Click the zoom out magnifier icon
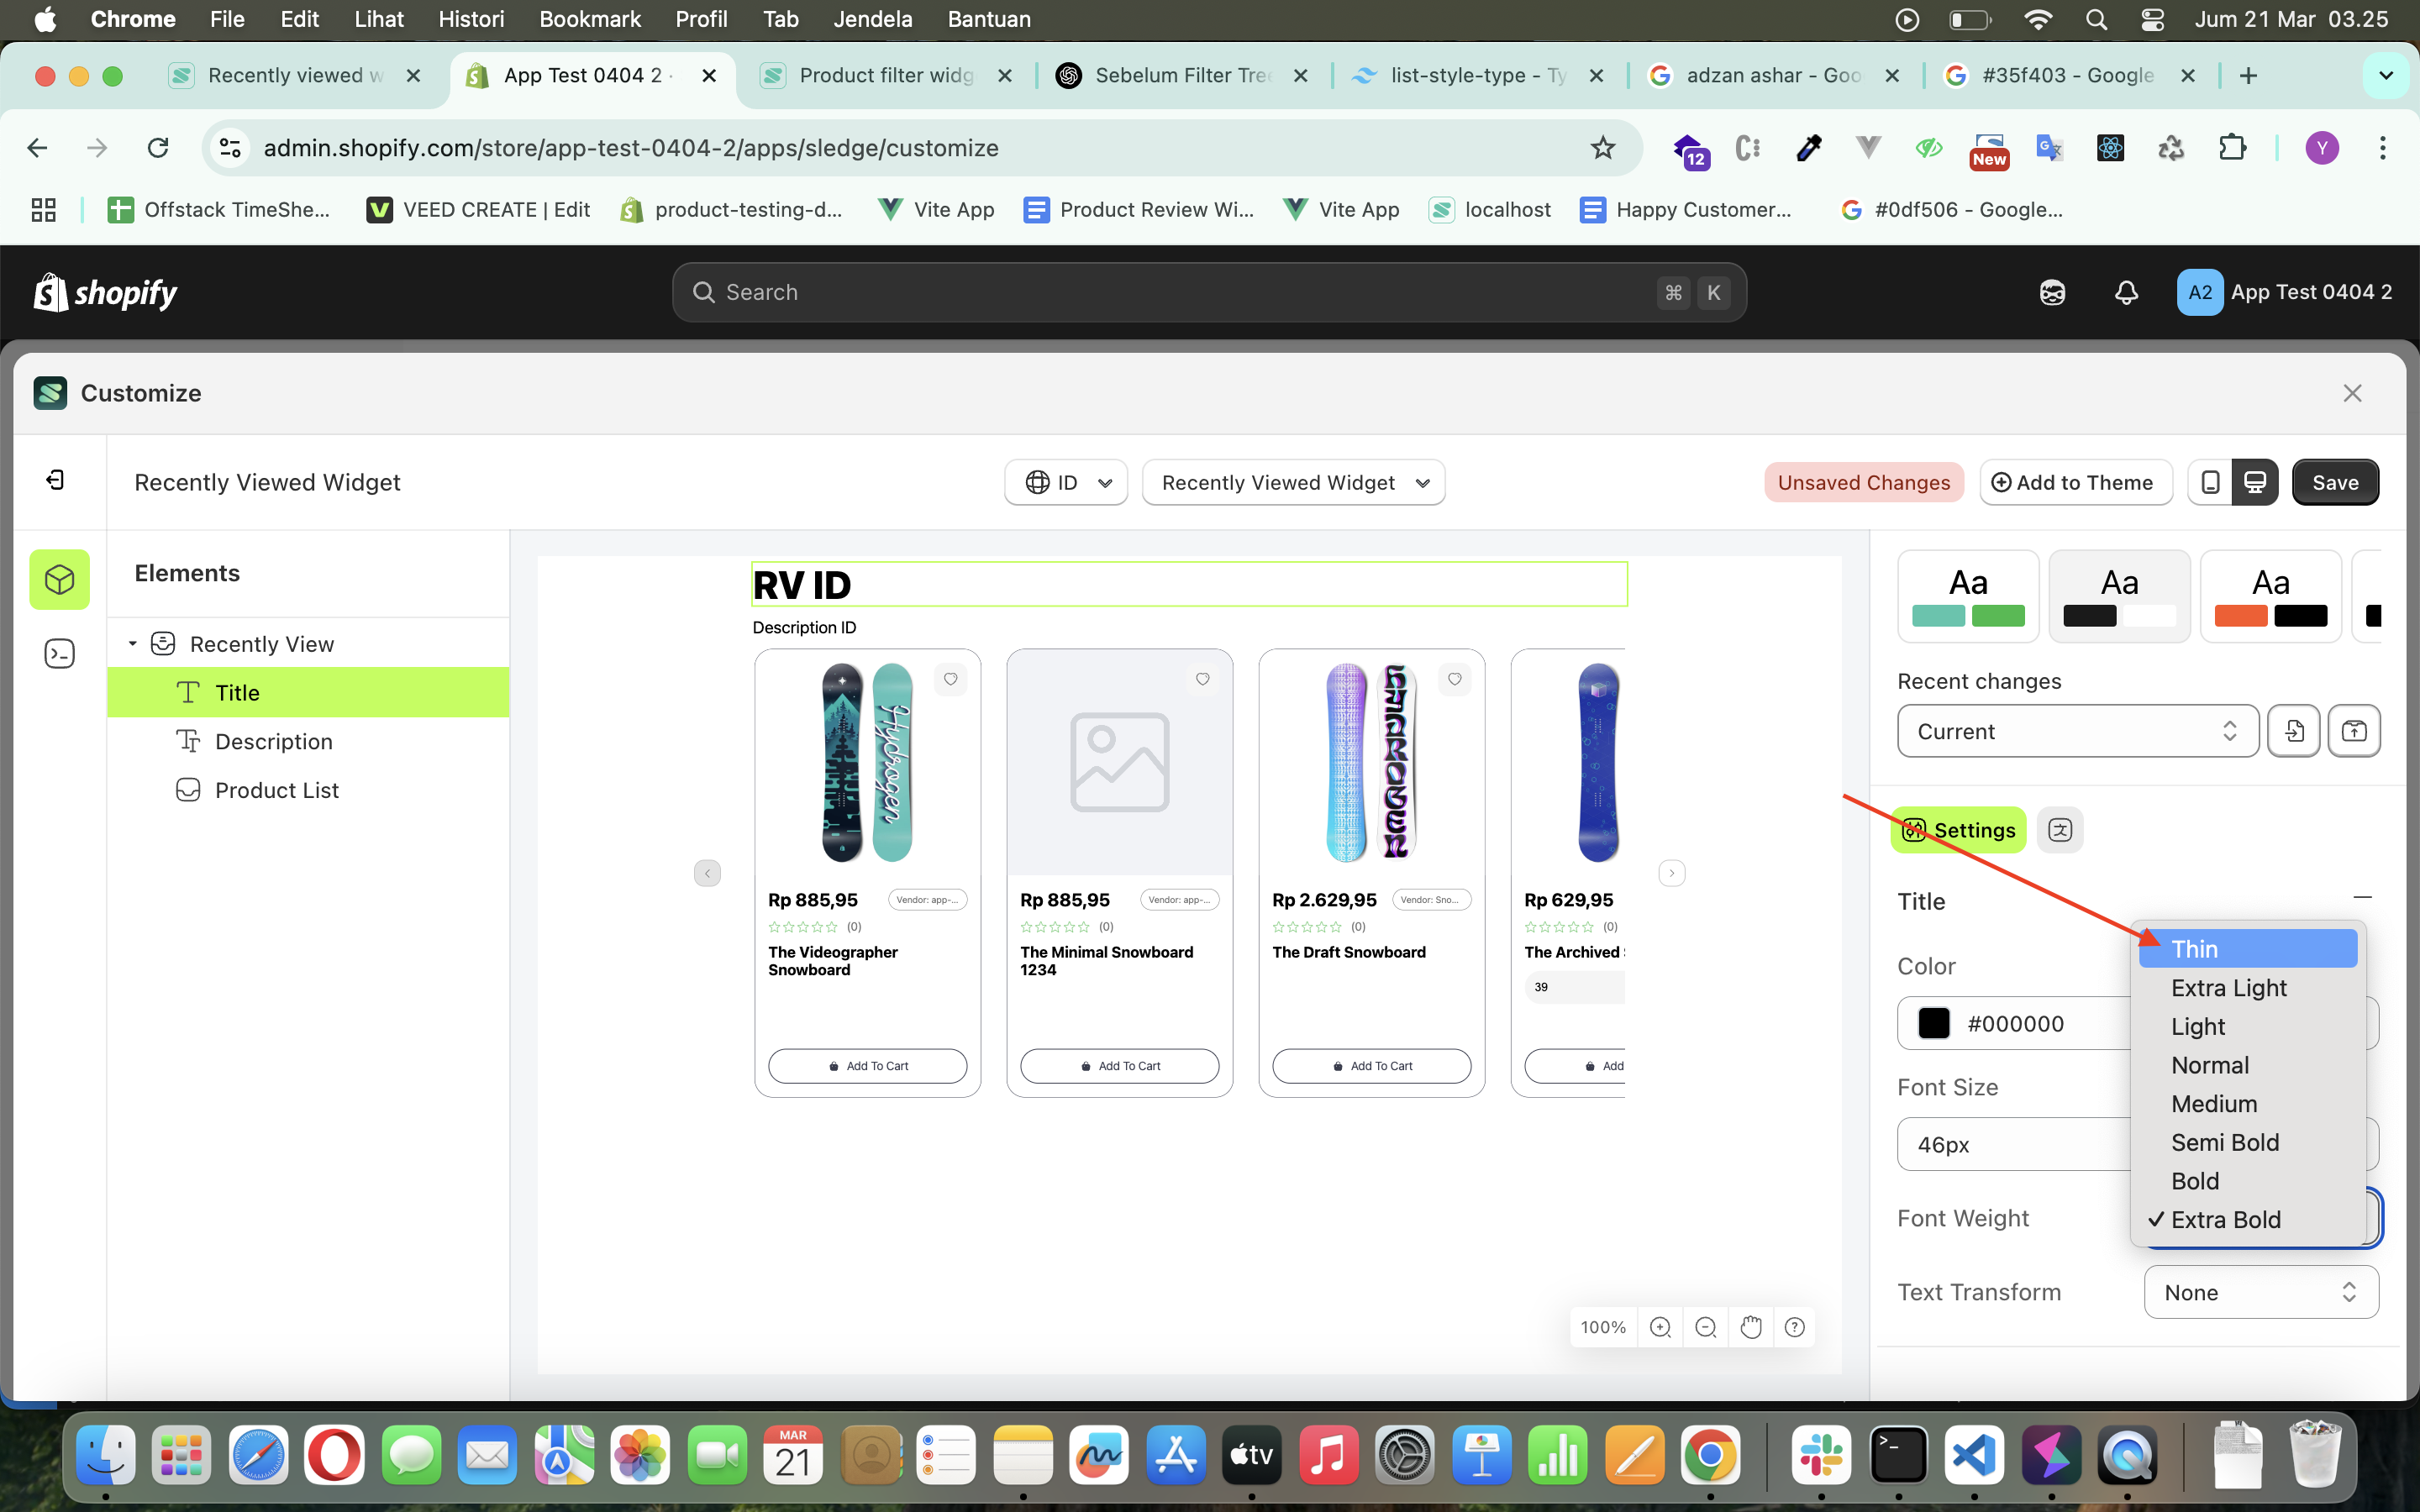Image resolution: width=2420 pixels, height=1512 pixels. tap(1706, 1327)
